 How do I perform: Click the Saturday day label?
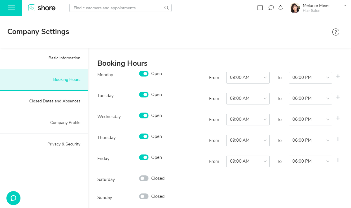coord(106,179)
